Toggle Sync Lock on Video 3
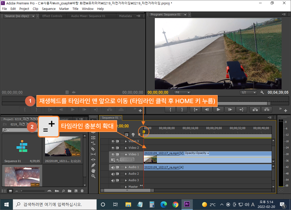The width and height of the screenshot is (291, 210). click(x=117, y=141)
